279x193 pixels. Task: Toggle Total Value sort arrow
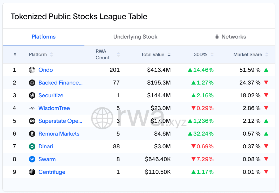[169, 54]
